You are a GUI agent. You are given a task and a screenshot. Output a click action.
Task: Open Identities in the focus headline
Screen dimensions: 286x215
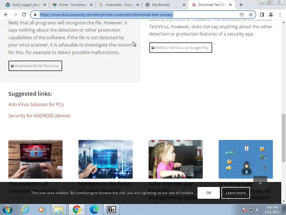tap(104, 187)
